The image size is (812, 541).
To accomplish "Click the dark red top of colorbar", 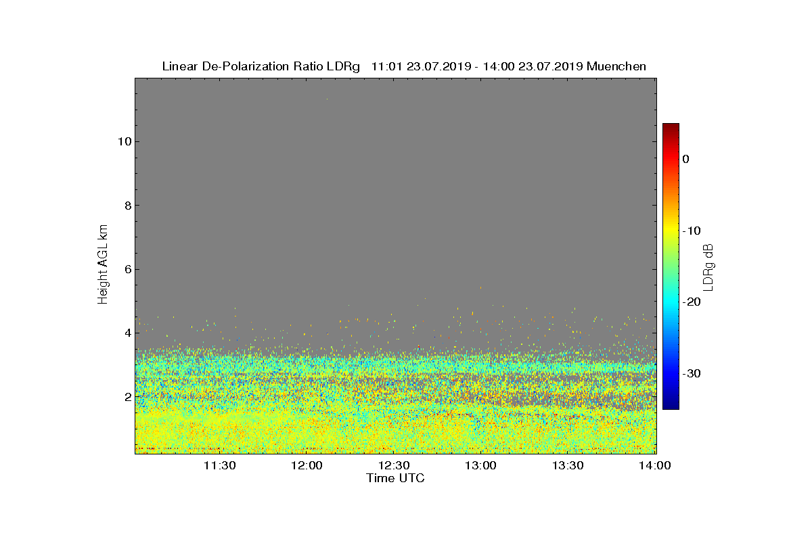I will [x=671, y=127].
